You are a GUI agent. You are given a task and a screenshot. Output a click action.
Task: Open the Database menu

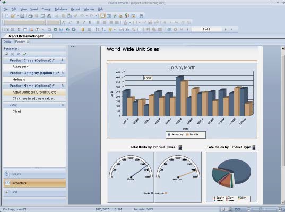(61, 9)
